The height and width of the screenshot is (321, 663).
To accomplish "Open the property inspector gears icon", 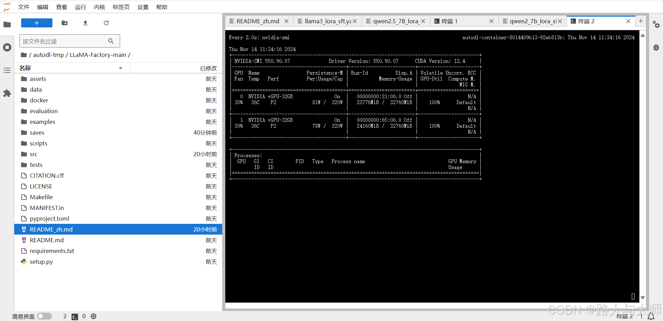I will click(x=656, y=24).
